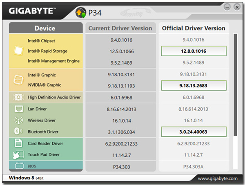Update NVIDIA Graphic to 9.18.13.2683

click(x=194, y=85)
